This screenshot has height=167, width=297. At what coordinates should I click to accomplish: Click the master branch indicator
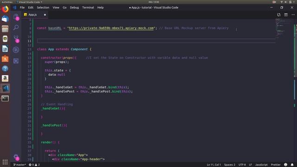[x=19, y=165]
